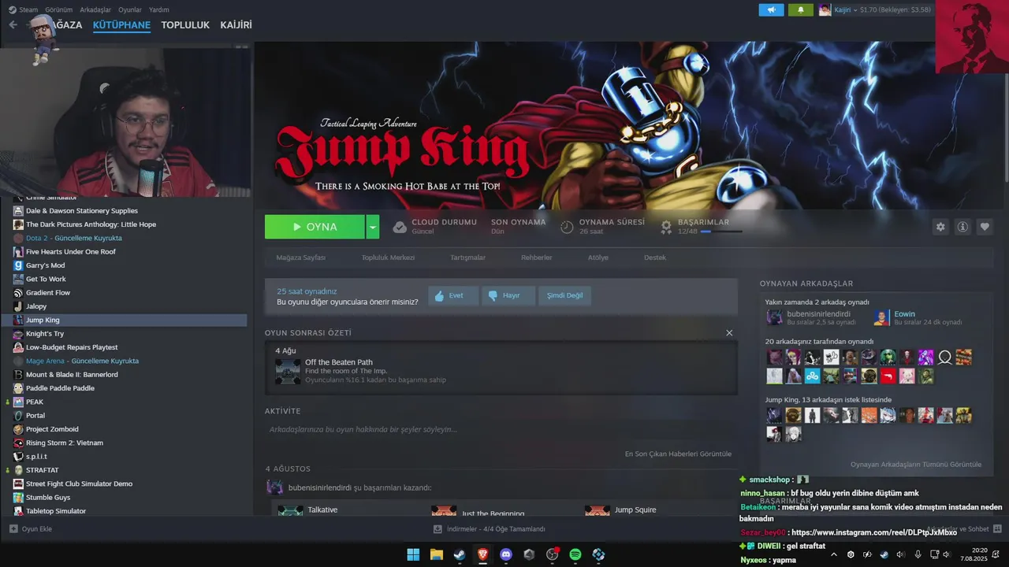1009x567 pixels.
Task: Recommend the game with Evet
Action: pyautogui.click(x=453, y=295)
